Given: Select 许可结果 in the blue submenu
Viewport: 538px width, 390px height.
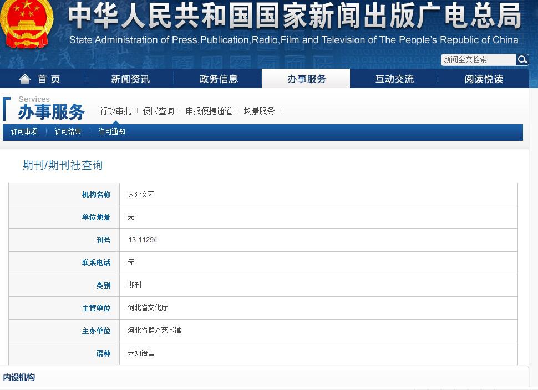Looking at the screenshot, I should tap(68, 132).
